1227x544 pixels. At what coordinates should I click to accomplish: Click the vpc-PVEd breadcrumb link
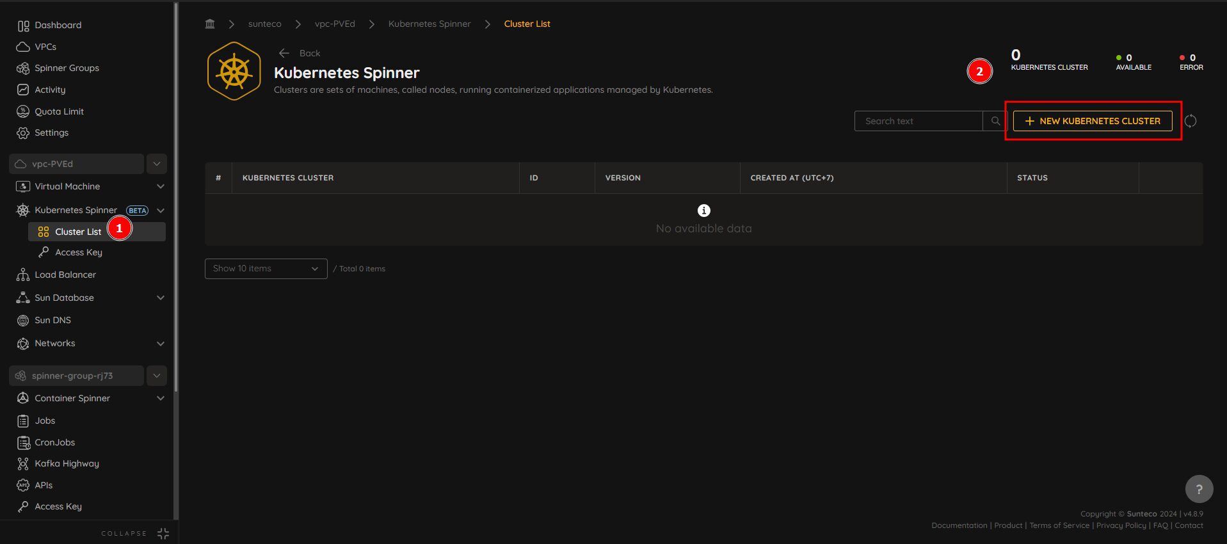click(335, 24)
